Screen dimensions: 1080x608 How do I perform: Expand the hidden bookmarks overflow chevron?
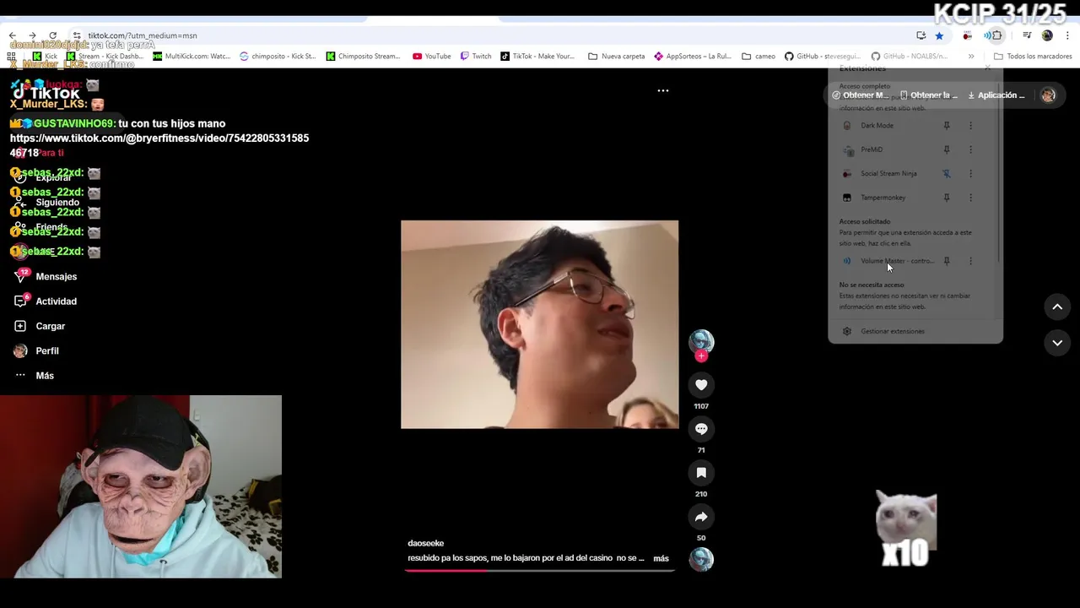971,57
